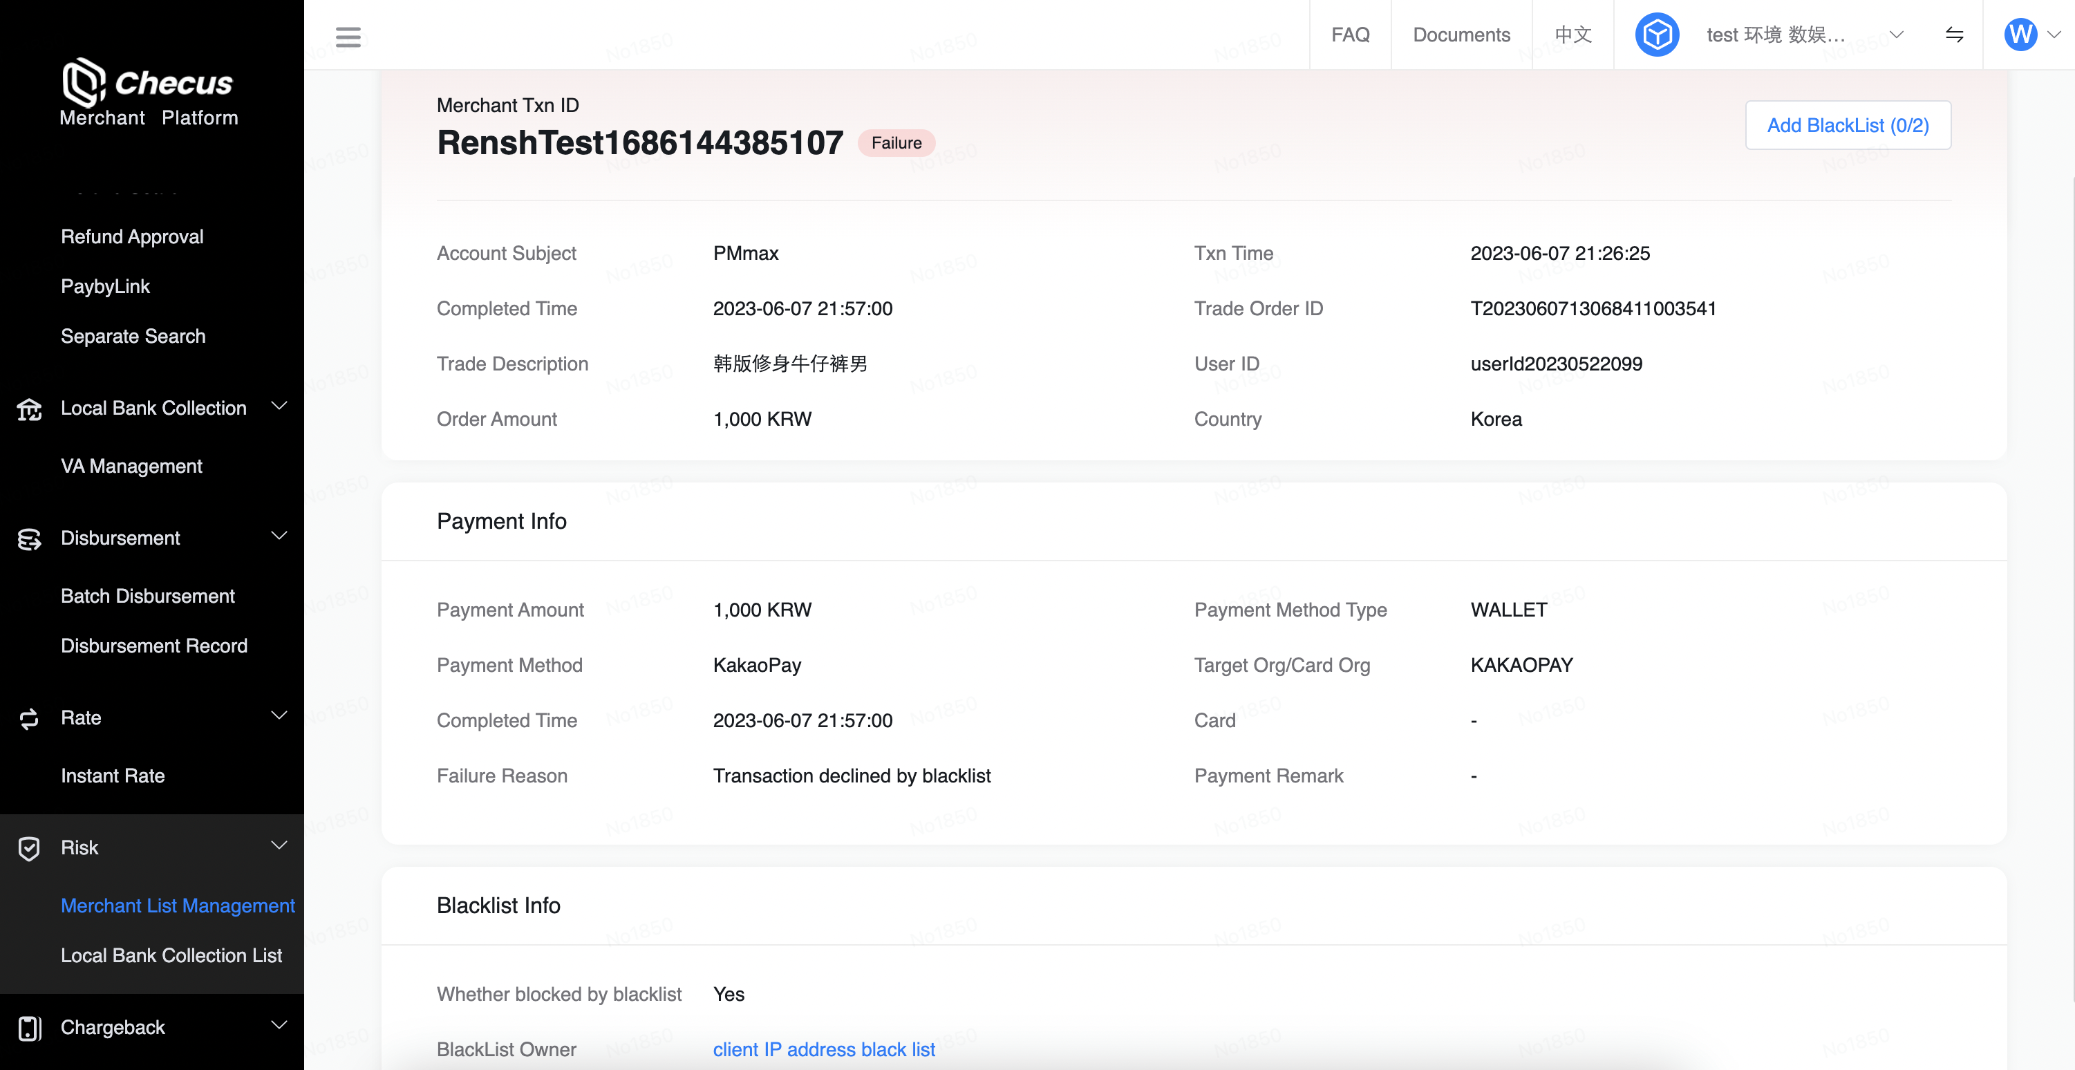Viewport: 2075px width, 1070px height.
Task: Click Add BlackList (0/2) button
Action: click(1847, 126)
